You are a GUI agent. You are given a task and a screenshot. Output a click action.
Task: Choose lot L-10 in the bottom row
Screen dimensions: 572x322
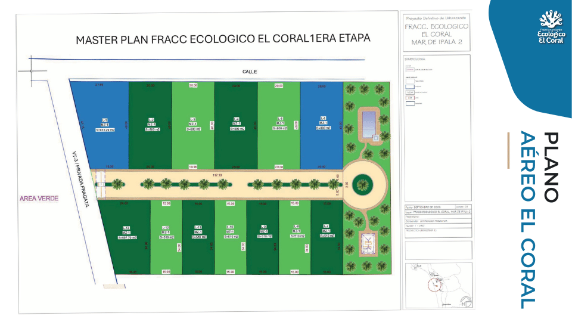click(x=231, y=237)
